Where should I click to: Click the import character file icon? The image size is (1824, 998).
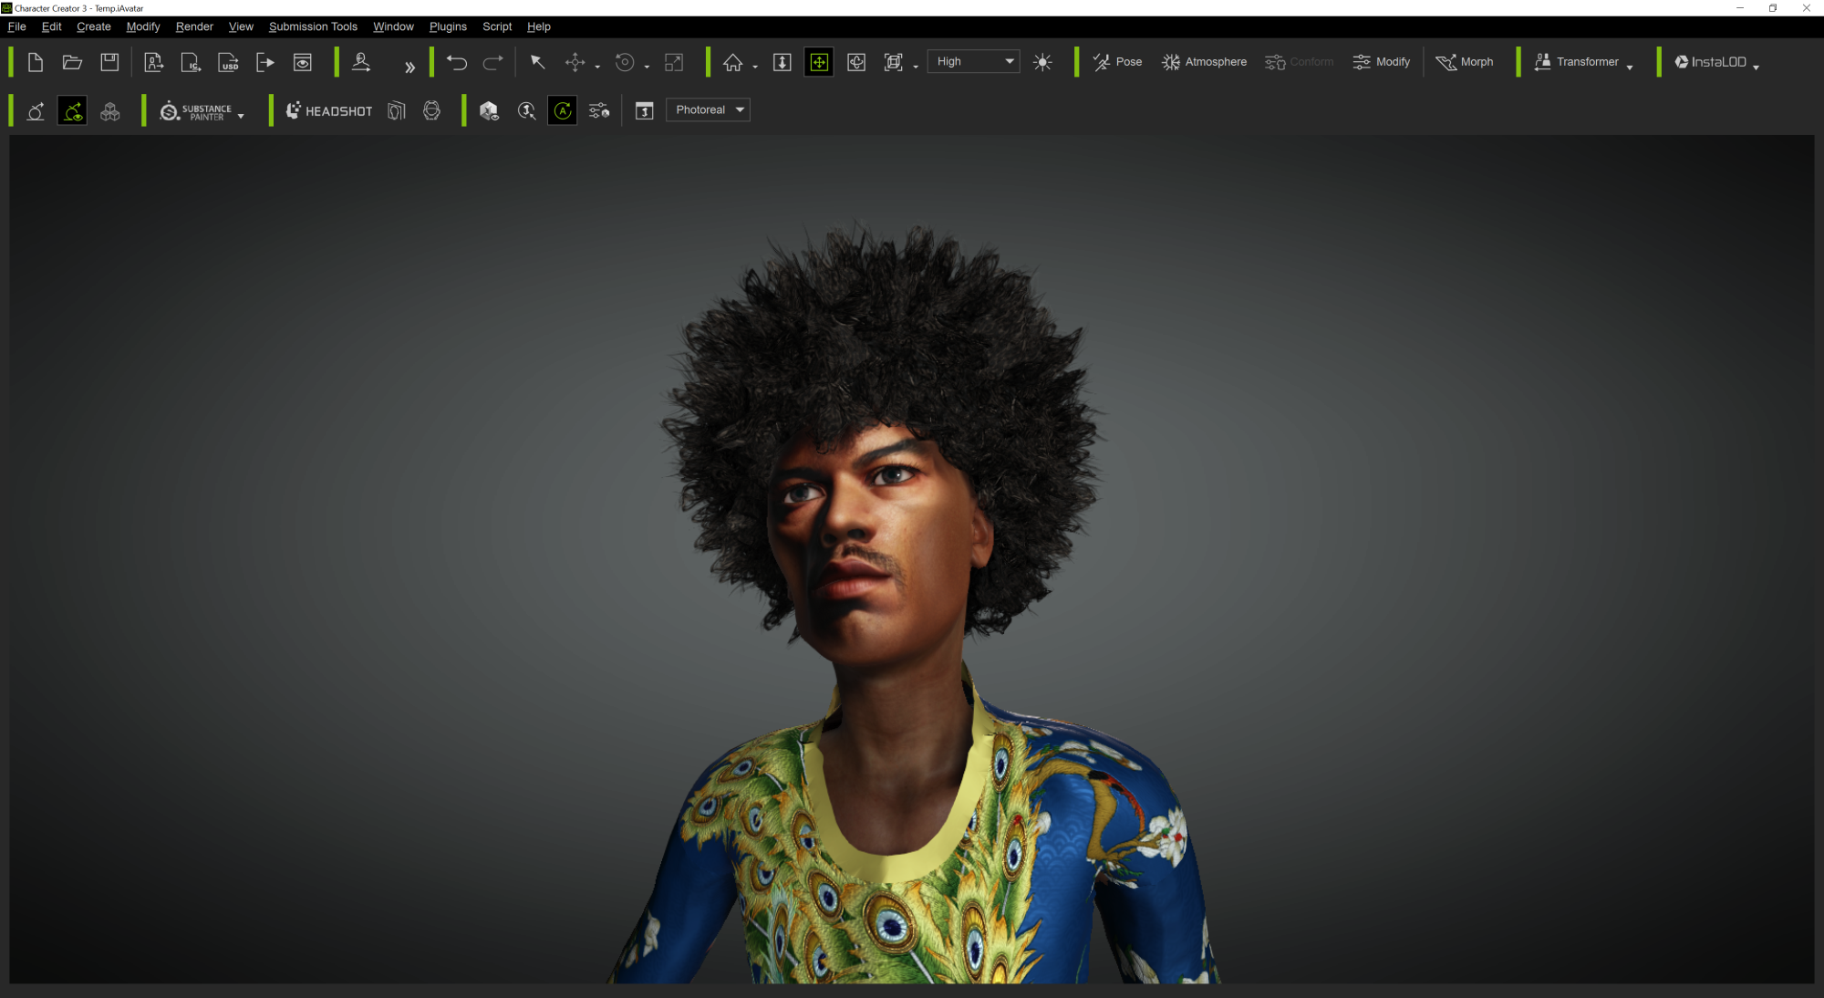click(x=153, y=62)
